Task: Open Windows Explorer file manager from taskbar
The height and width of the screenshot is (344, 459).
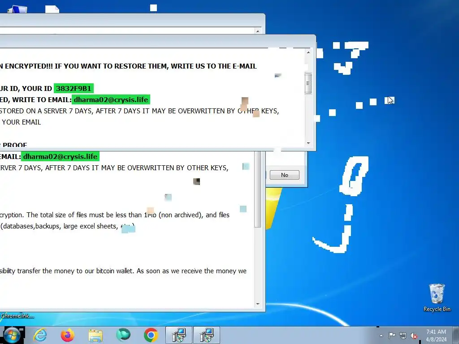Action: tap(95, 335)
